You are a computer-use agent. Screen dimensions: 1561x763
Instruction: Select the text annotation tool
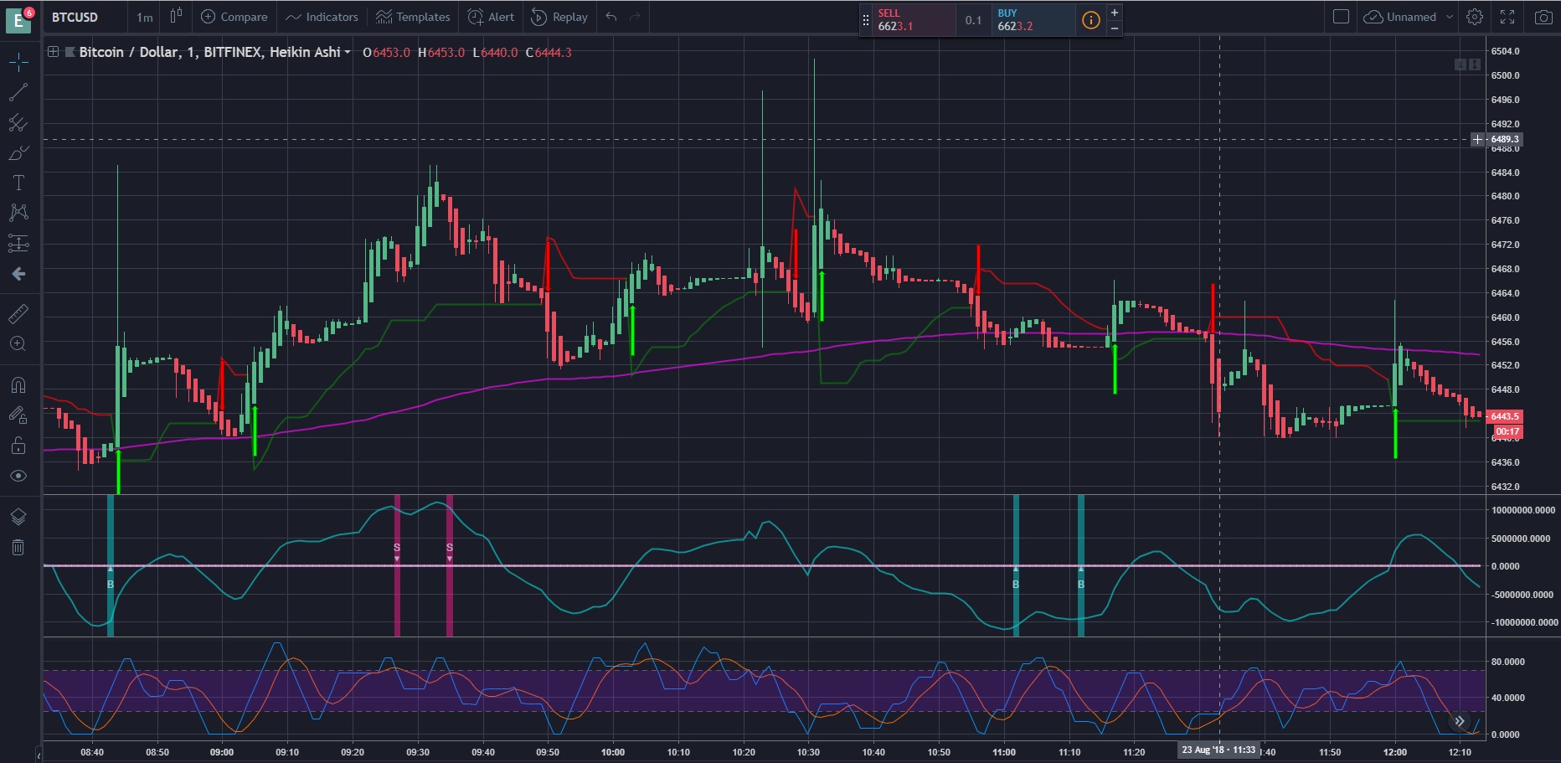(x=18, y=183)
